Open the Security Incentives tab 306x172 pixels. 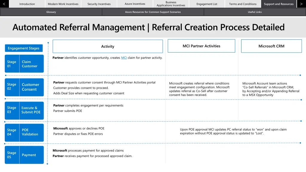click(99, 4)
